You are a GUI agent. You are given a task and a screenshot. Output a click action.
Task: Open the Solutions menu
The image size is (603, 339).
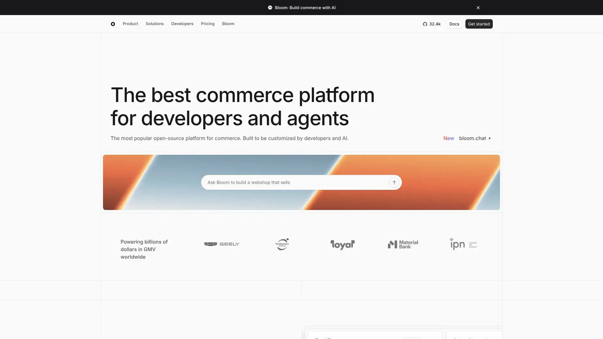click(x=155, y=24)
